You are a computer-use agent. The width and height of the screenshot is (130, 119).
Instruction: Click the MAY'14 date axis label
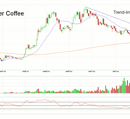[92, 72]
